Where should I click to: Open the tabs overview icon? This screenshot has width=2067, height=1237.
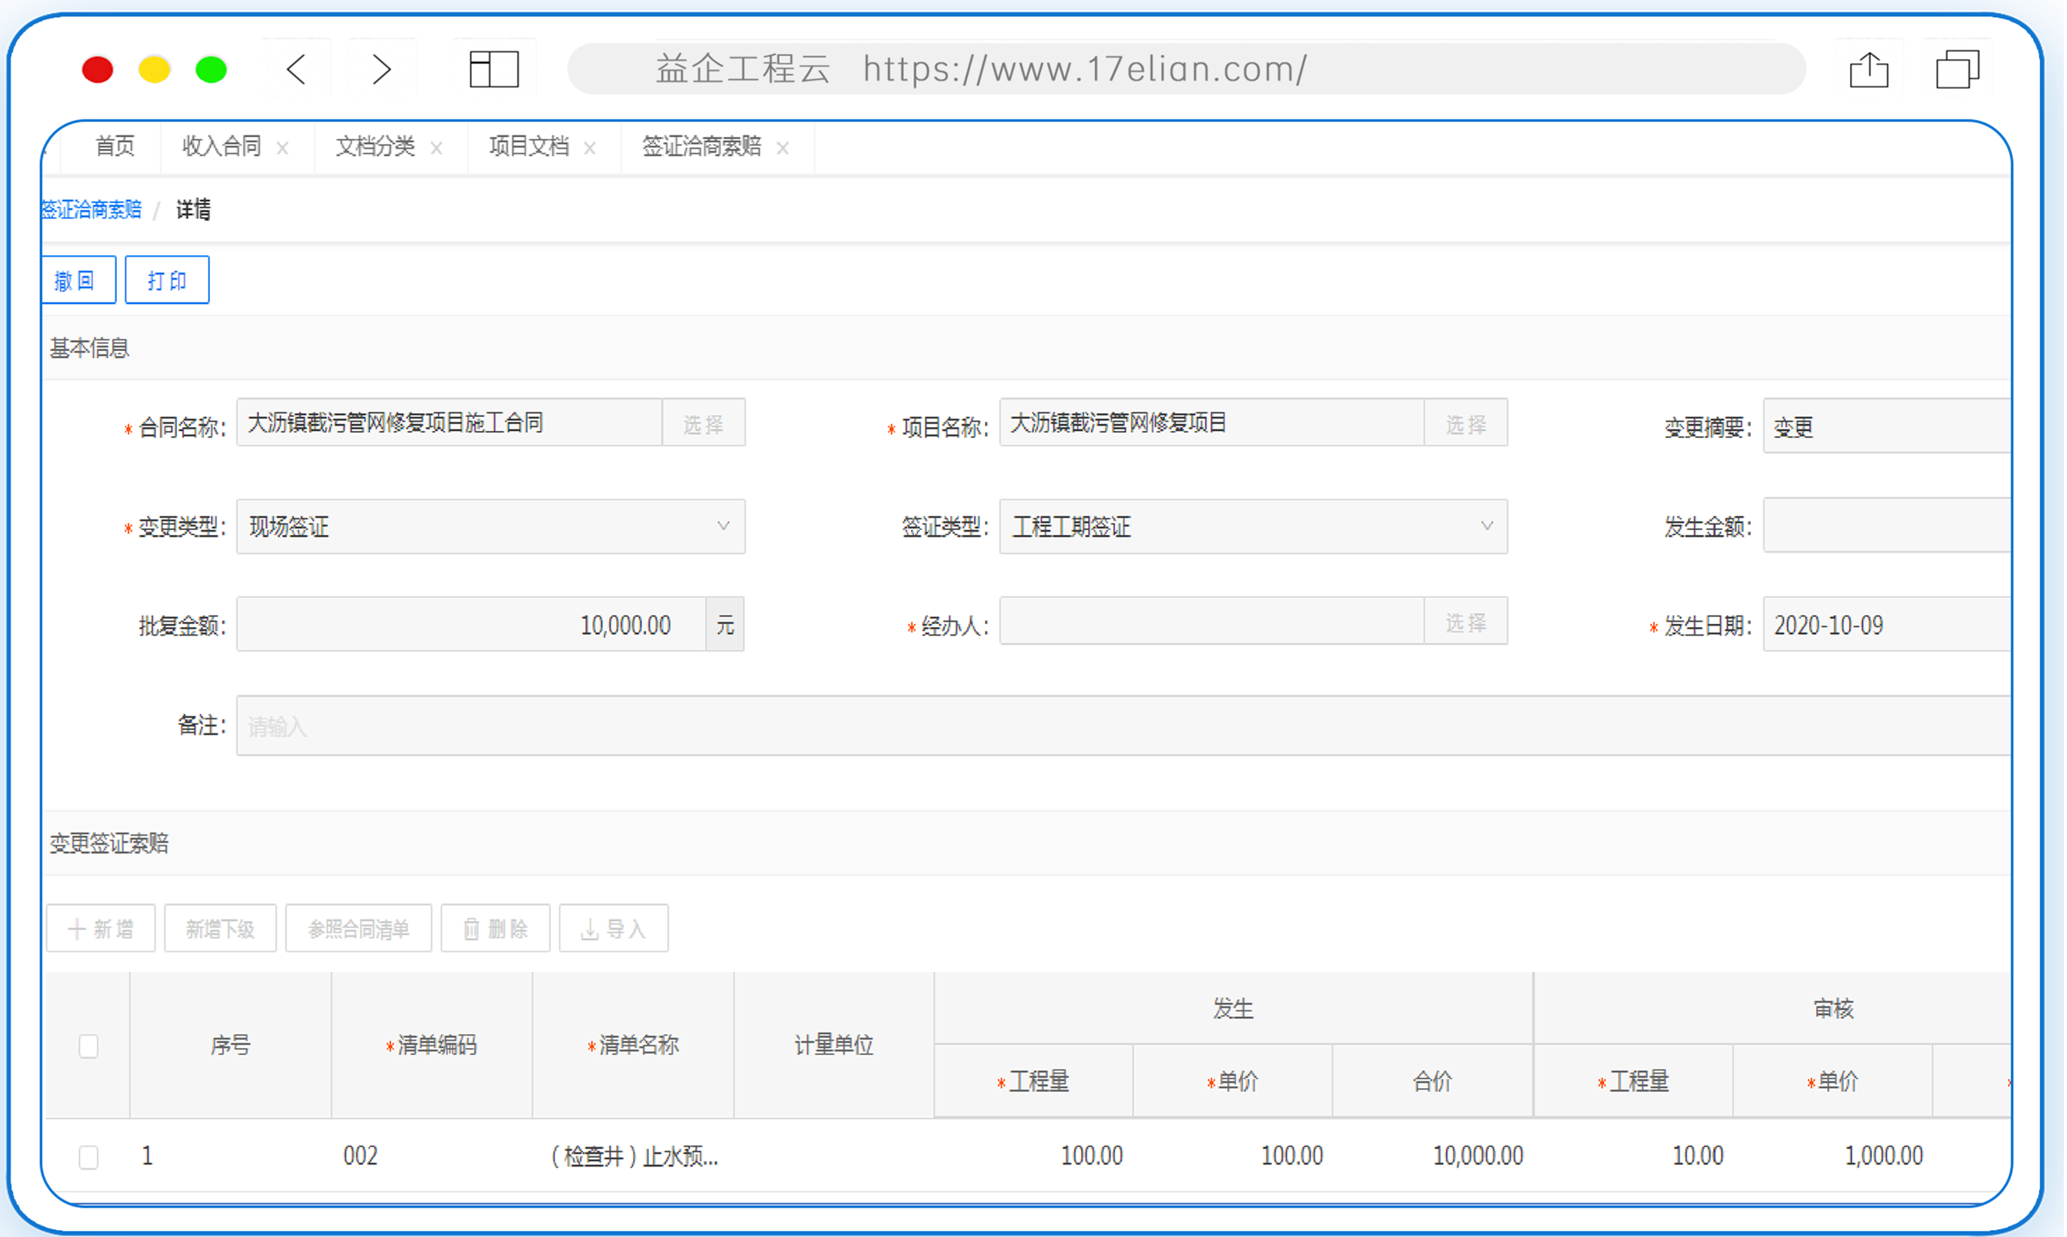pos(1958,69)
